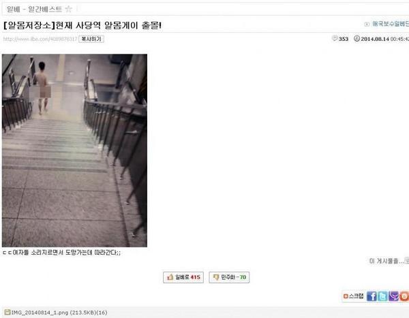Click the favorite star next to 일간베스트

68,9
